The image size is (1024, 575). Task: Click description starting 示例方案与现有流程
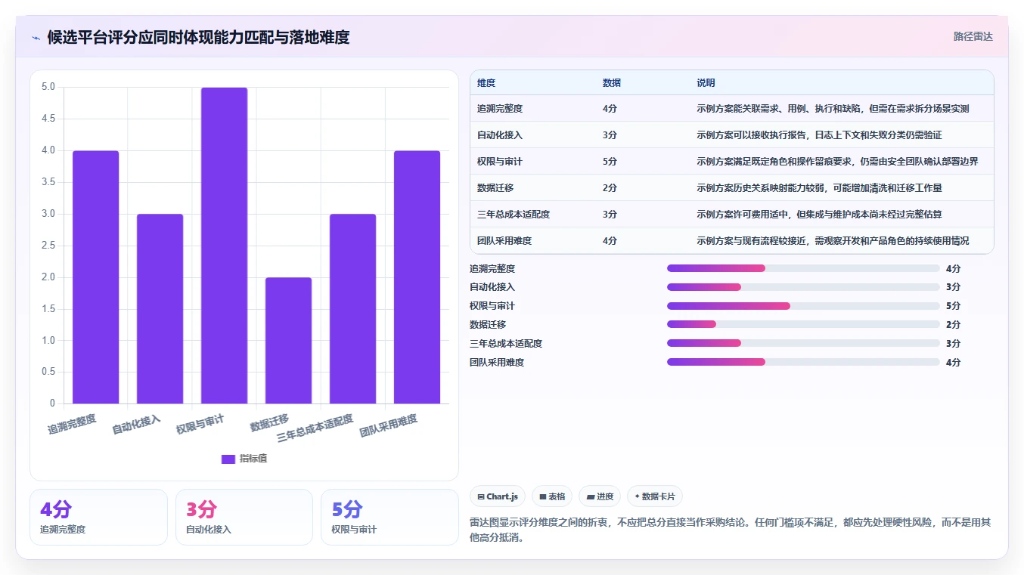point(833,241)
